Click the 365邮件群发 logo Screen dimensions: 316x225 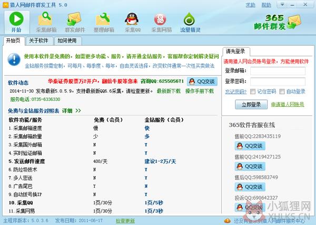click(278, 22)
